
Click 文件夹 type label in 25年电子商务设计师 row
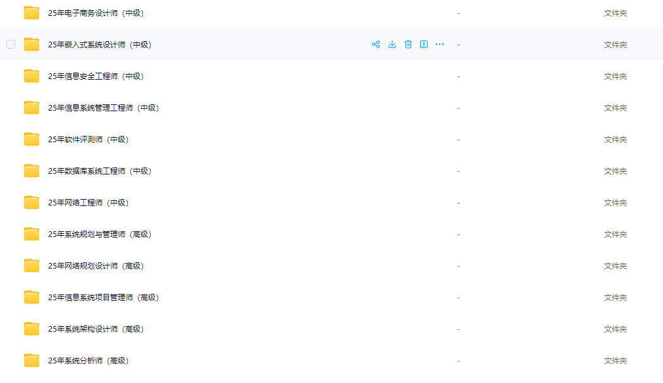click(x=615, y=13)
